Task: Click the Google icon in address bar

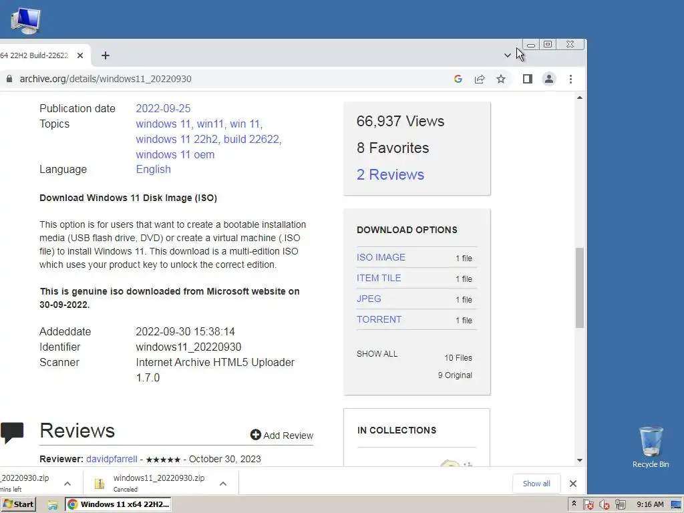Action: pos(458,79)
